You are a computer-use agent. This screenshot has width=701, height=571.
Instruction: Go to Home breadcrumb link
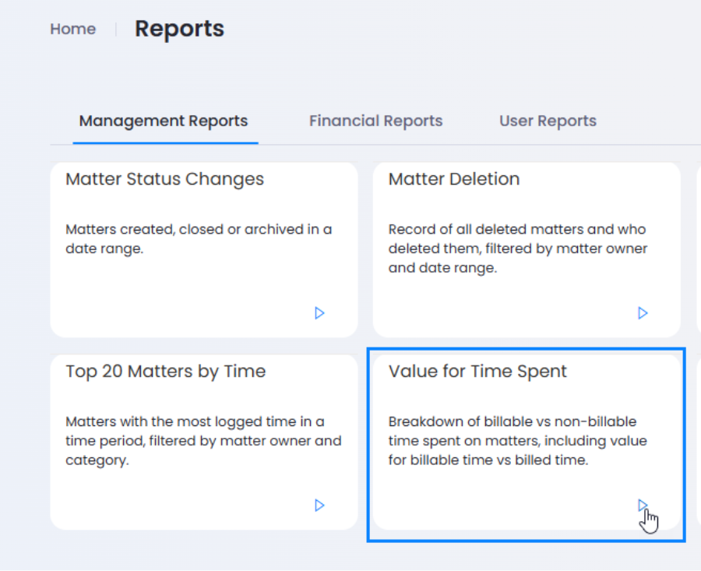pos(73,29)
